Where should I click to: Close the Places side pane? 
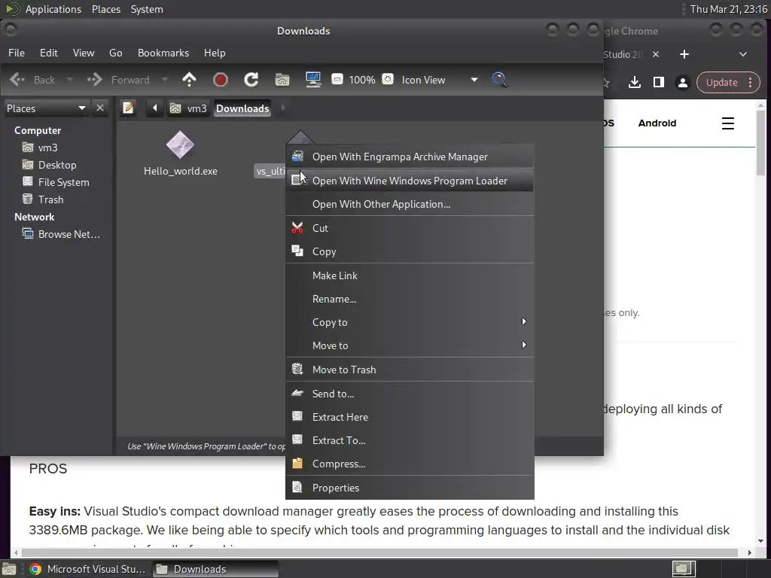click(100, 108)
